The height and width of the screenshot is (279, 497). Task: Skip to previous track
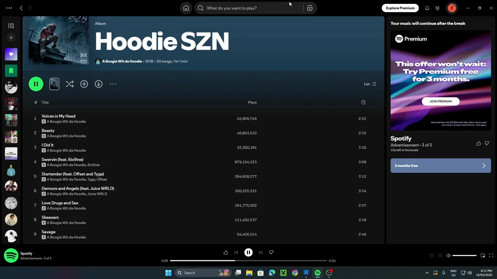[x=236, y=253]
